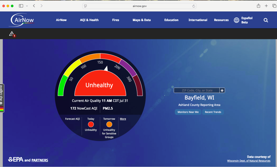
Task: Open a new tab with the plus icon
Action: (266, 5)
